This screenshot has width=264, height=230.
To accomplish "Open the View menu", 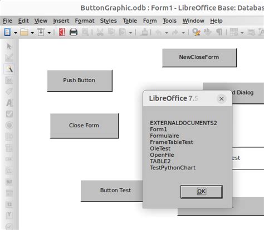I will click(x=41, y=21).
